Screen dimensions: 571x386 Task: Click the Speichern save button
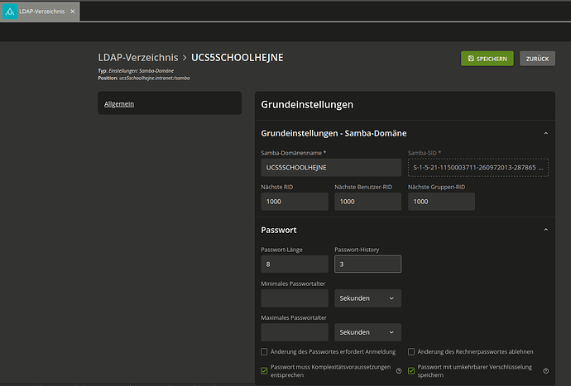point(487,59)
